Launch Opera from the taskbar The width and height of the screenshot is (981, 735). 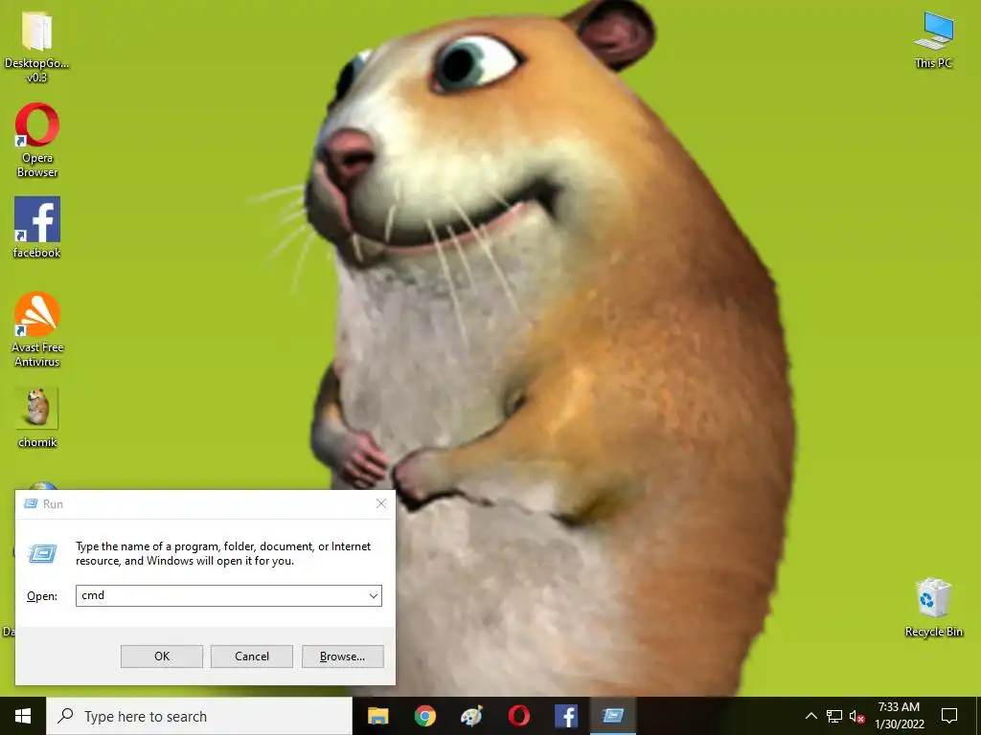(518, 716)
